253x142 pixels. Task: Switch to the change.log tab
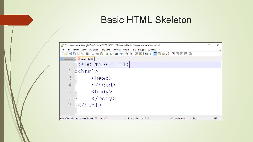(x=68, y=59)
